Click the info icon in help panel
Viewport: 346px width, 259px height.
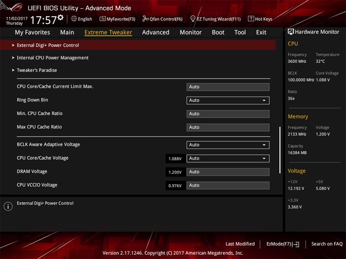point(8,206)
